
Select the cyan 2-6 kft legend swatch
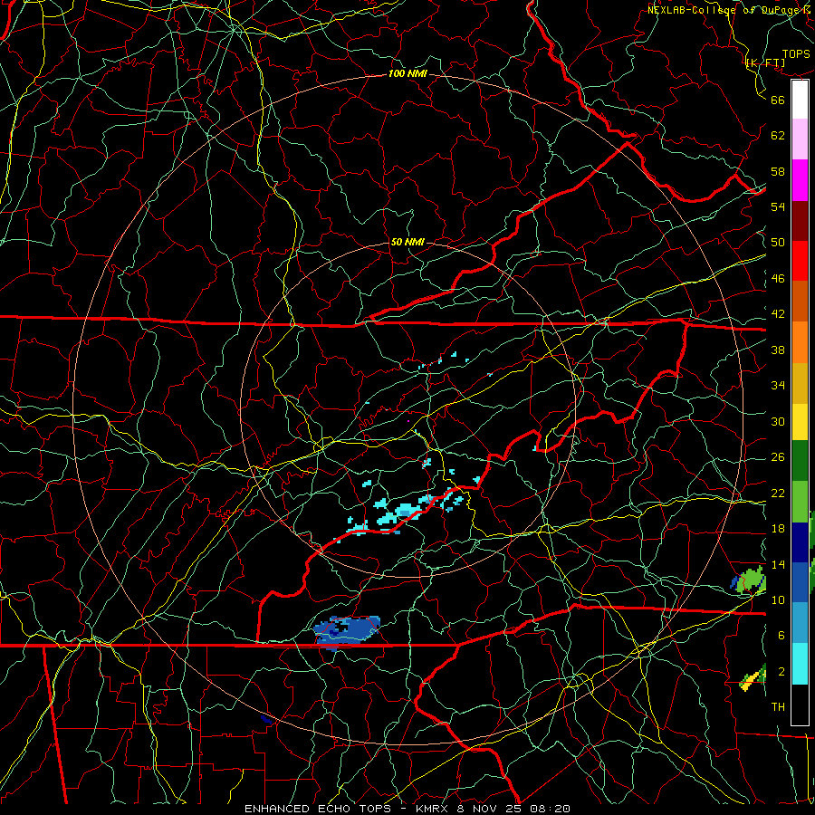coord(800,664)
